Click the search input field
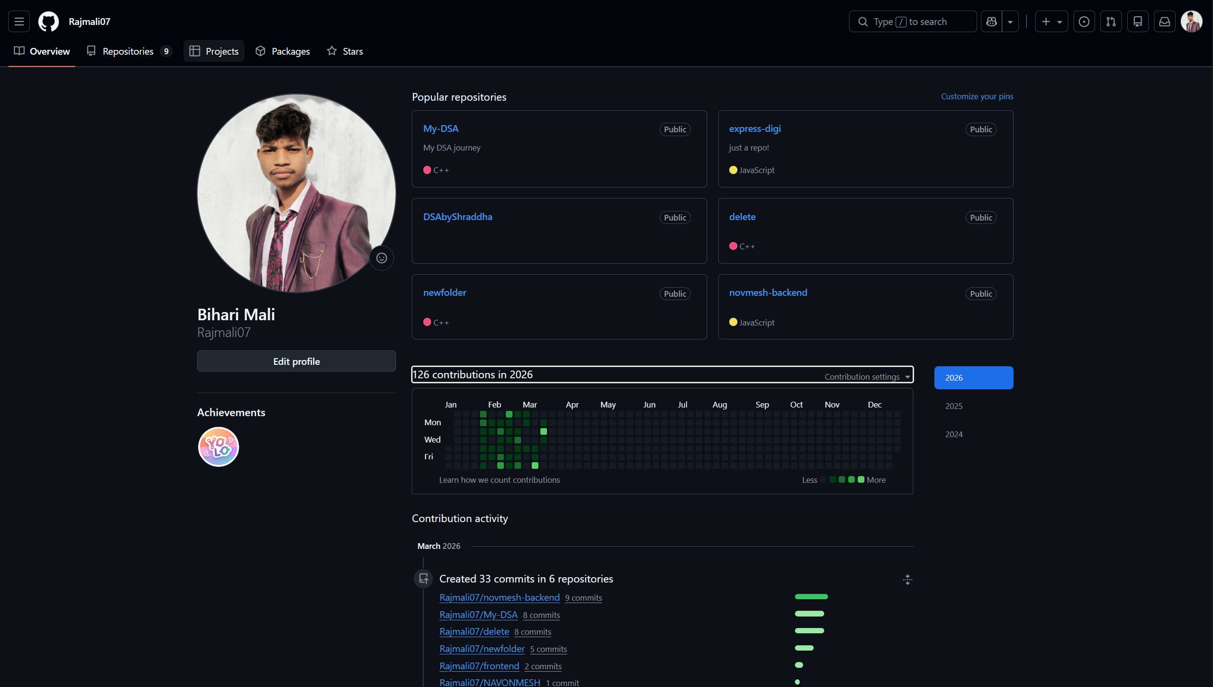 tap(912, 21)
